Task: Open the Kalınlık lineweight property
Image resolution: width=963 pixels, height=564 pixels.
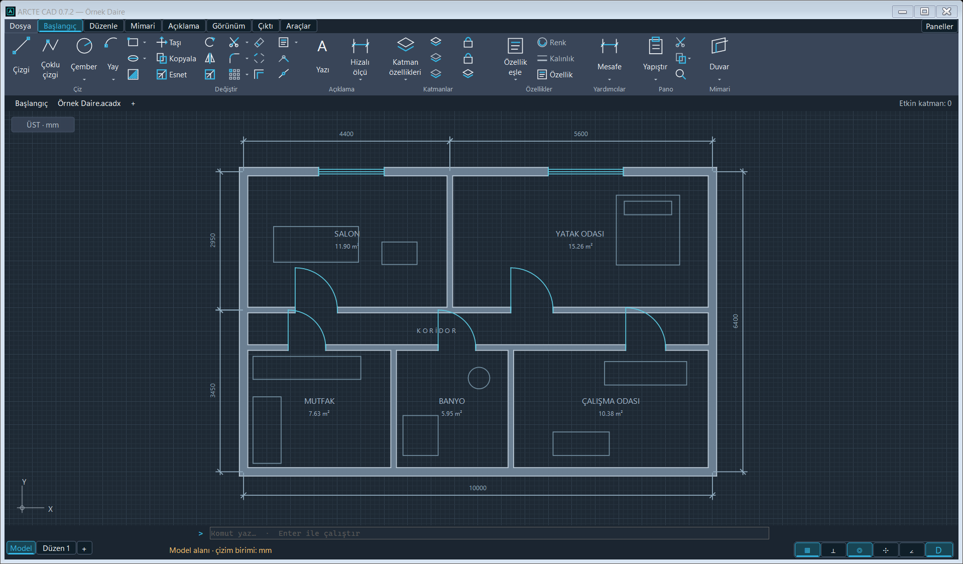Action: (555, 58)
